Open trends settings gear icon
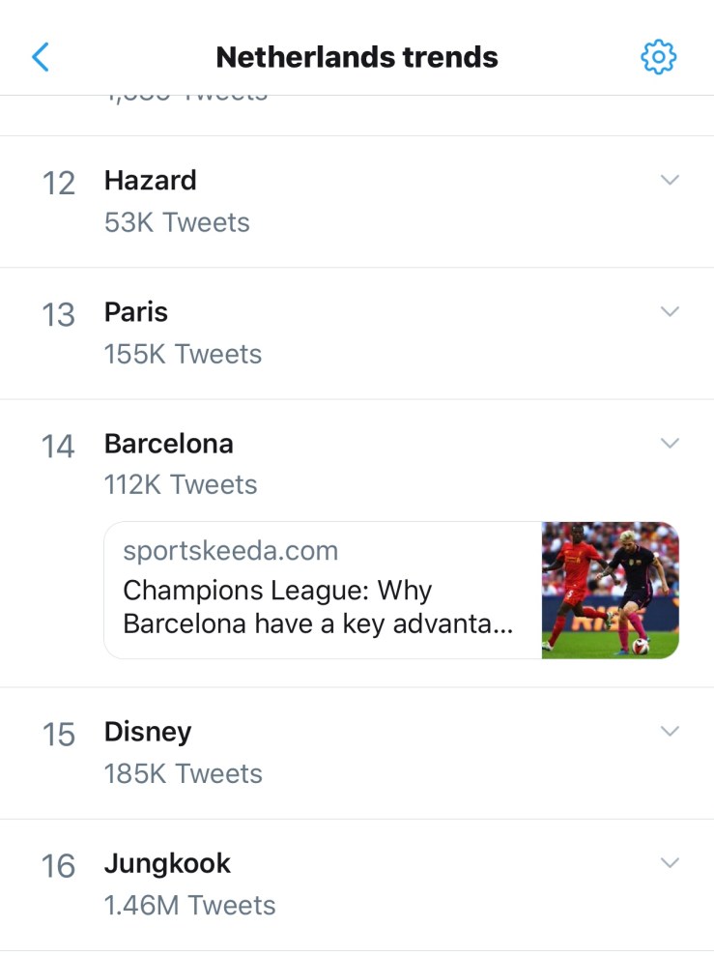The image size is (714, 956). click(659, 57)
